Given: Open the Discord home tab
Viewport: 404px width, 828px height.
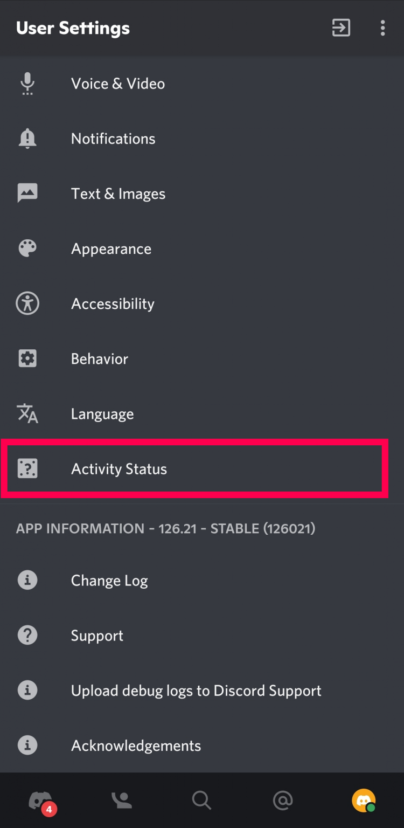Looking at the screenshot, I should pos(40,800).
